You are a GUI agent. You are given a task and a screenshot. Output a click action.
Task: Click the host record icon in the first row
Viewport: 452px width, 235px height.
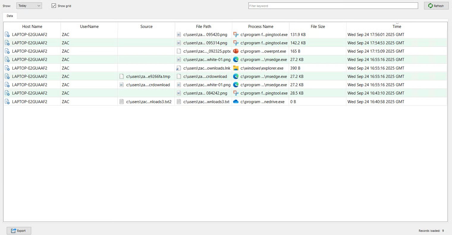pyautogui.click(x=7, y=34)
